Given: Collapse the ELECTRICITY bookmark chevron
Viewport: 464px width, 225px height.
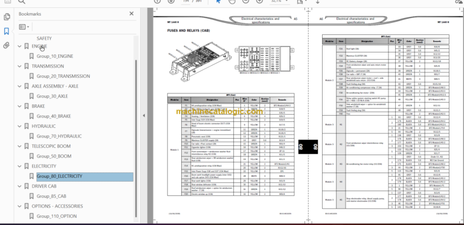Looking at the screenshot, I should point(19,166).
